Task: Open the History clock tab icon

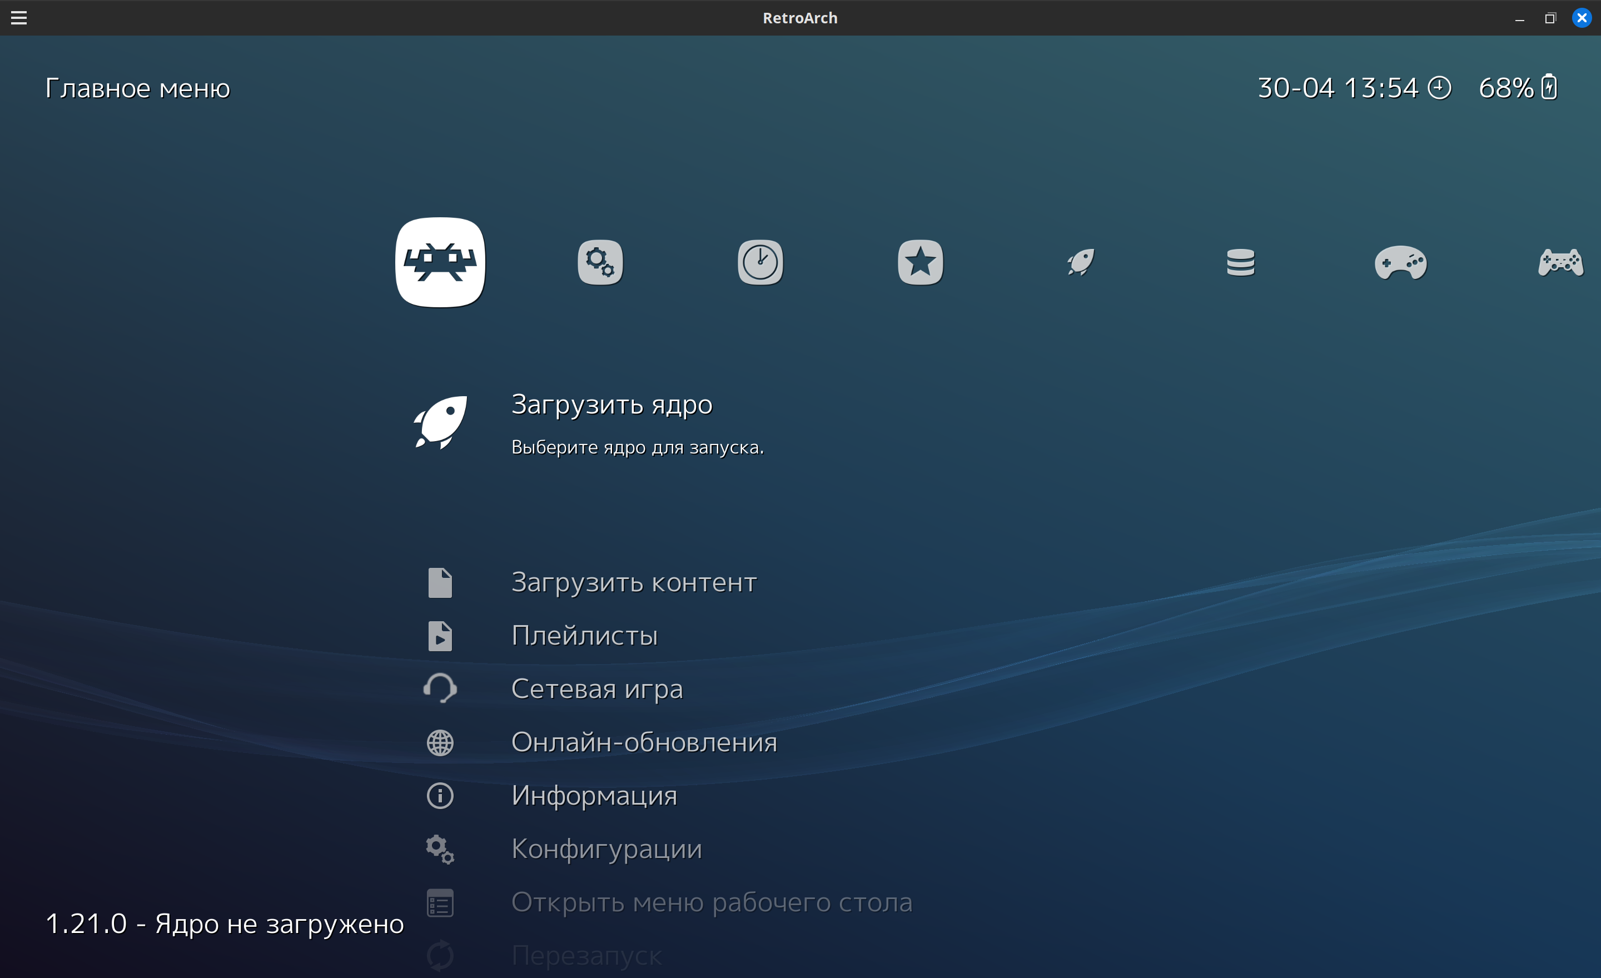Action: tap(760, 262)
